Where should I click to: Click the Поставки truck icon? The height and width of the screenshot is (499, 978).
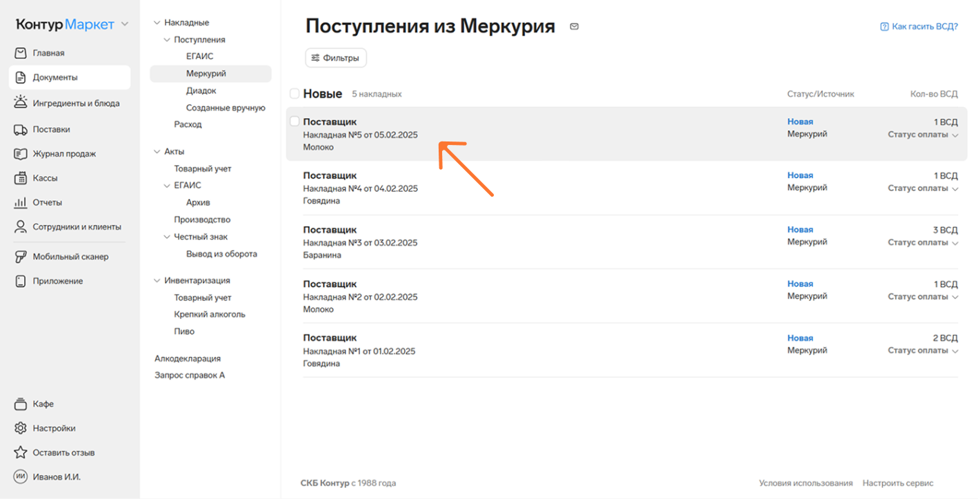(x=21, y=129)
